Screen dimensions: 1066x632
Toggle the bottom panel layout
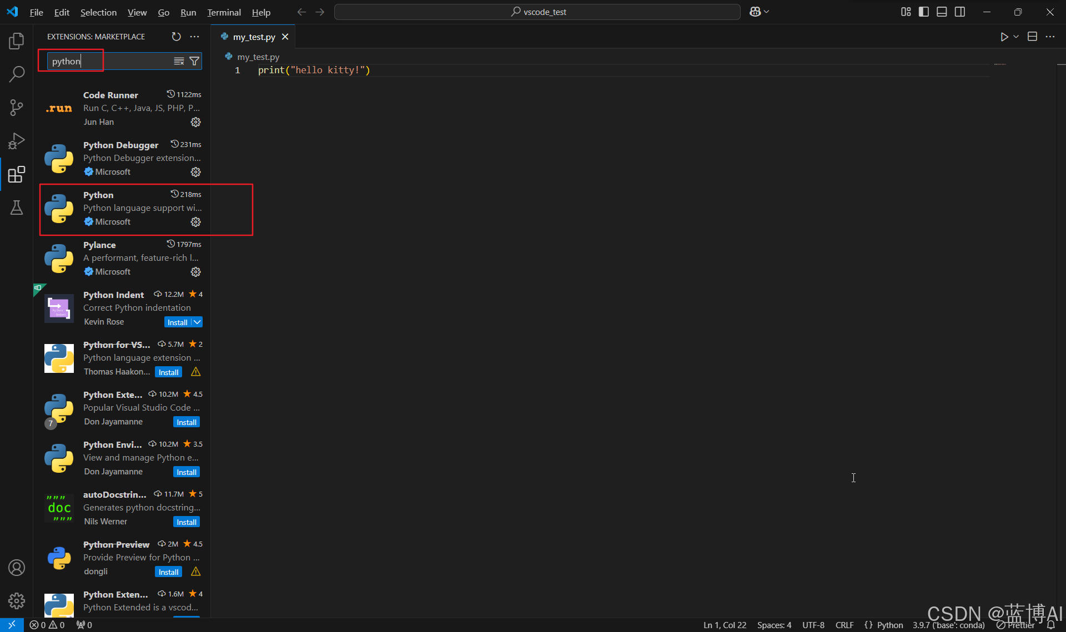click(x=942, y=12)
